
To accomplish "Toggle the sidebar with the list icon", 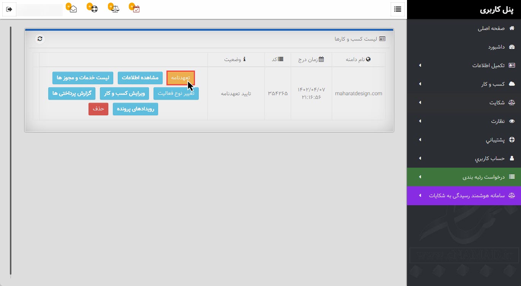I will click(x=397, y=9).
